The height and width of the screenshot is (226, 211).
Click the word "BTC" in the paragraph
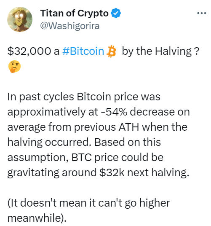pyautogui.click(x=81, y=157)
